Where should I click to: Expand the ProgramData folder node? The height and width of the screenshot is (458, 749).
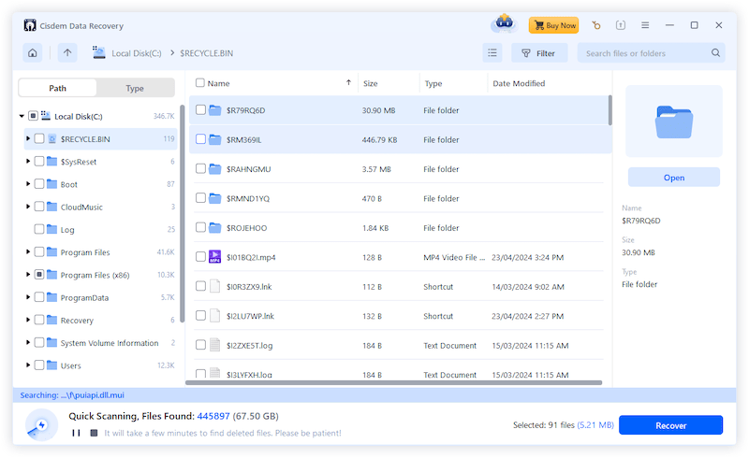click(x=28, y=297)
